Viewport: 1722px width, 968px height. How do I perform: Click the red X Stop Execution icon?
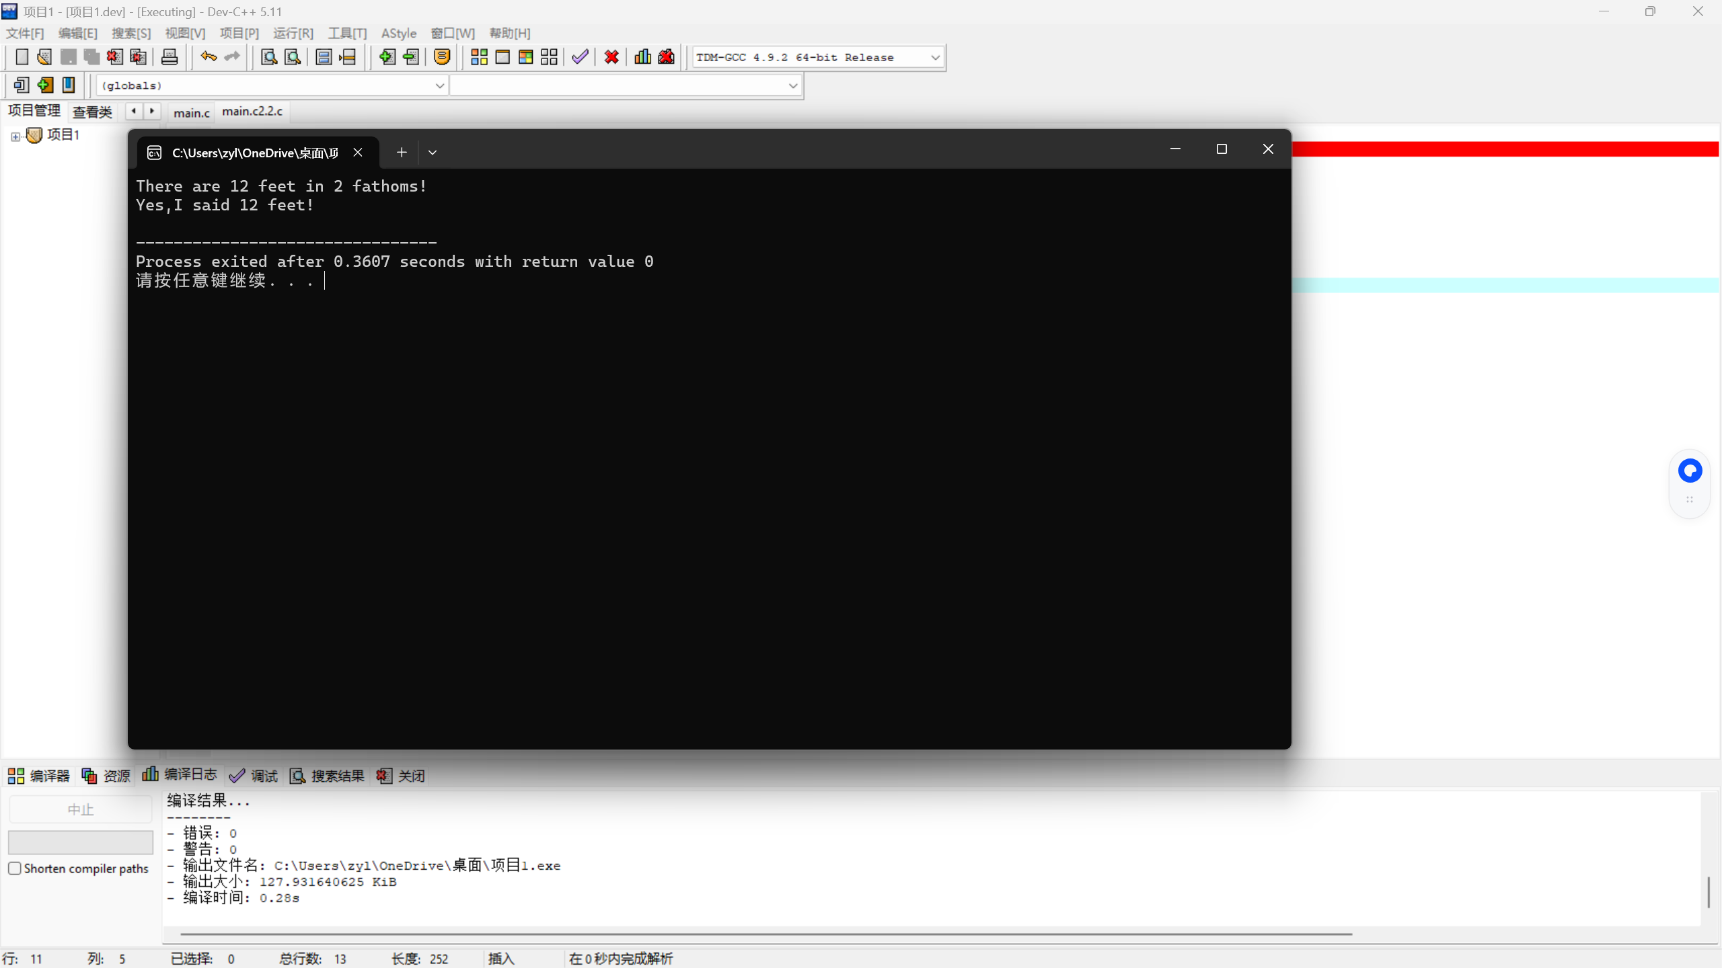[611, 57]
